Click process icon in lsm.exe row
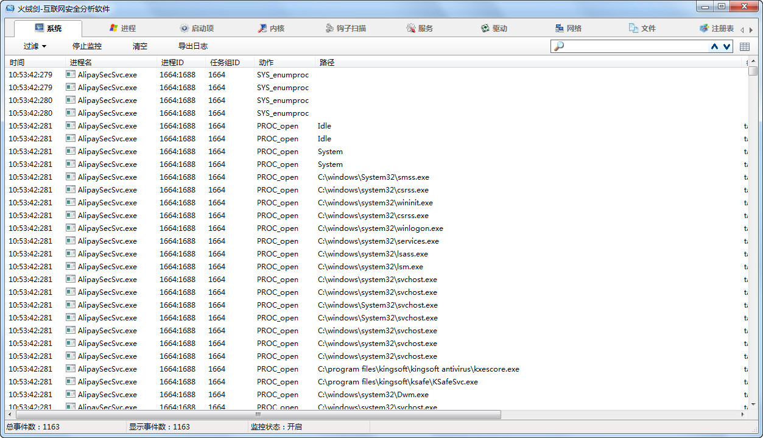The image size is (763, 438). pyautogui.click(x=71, y=267)
